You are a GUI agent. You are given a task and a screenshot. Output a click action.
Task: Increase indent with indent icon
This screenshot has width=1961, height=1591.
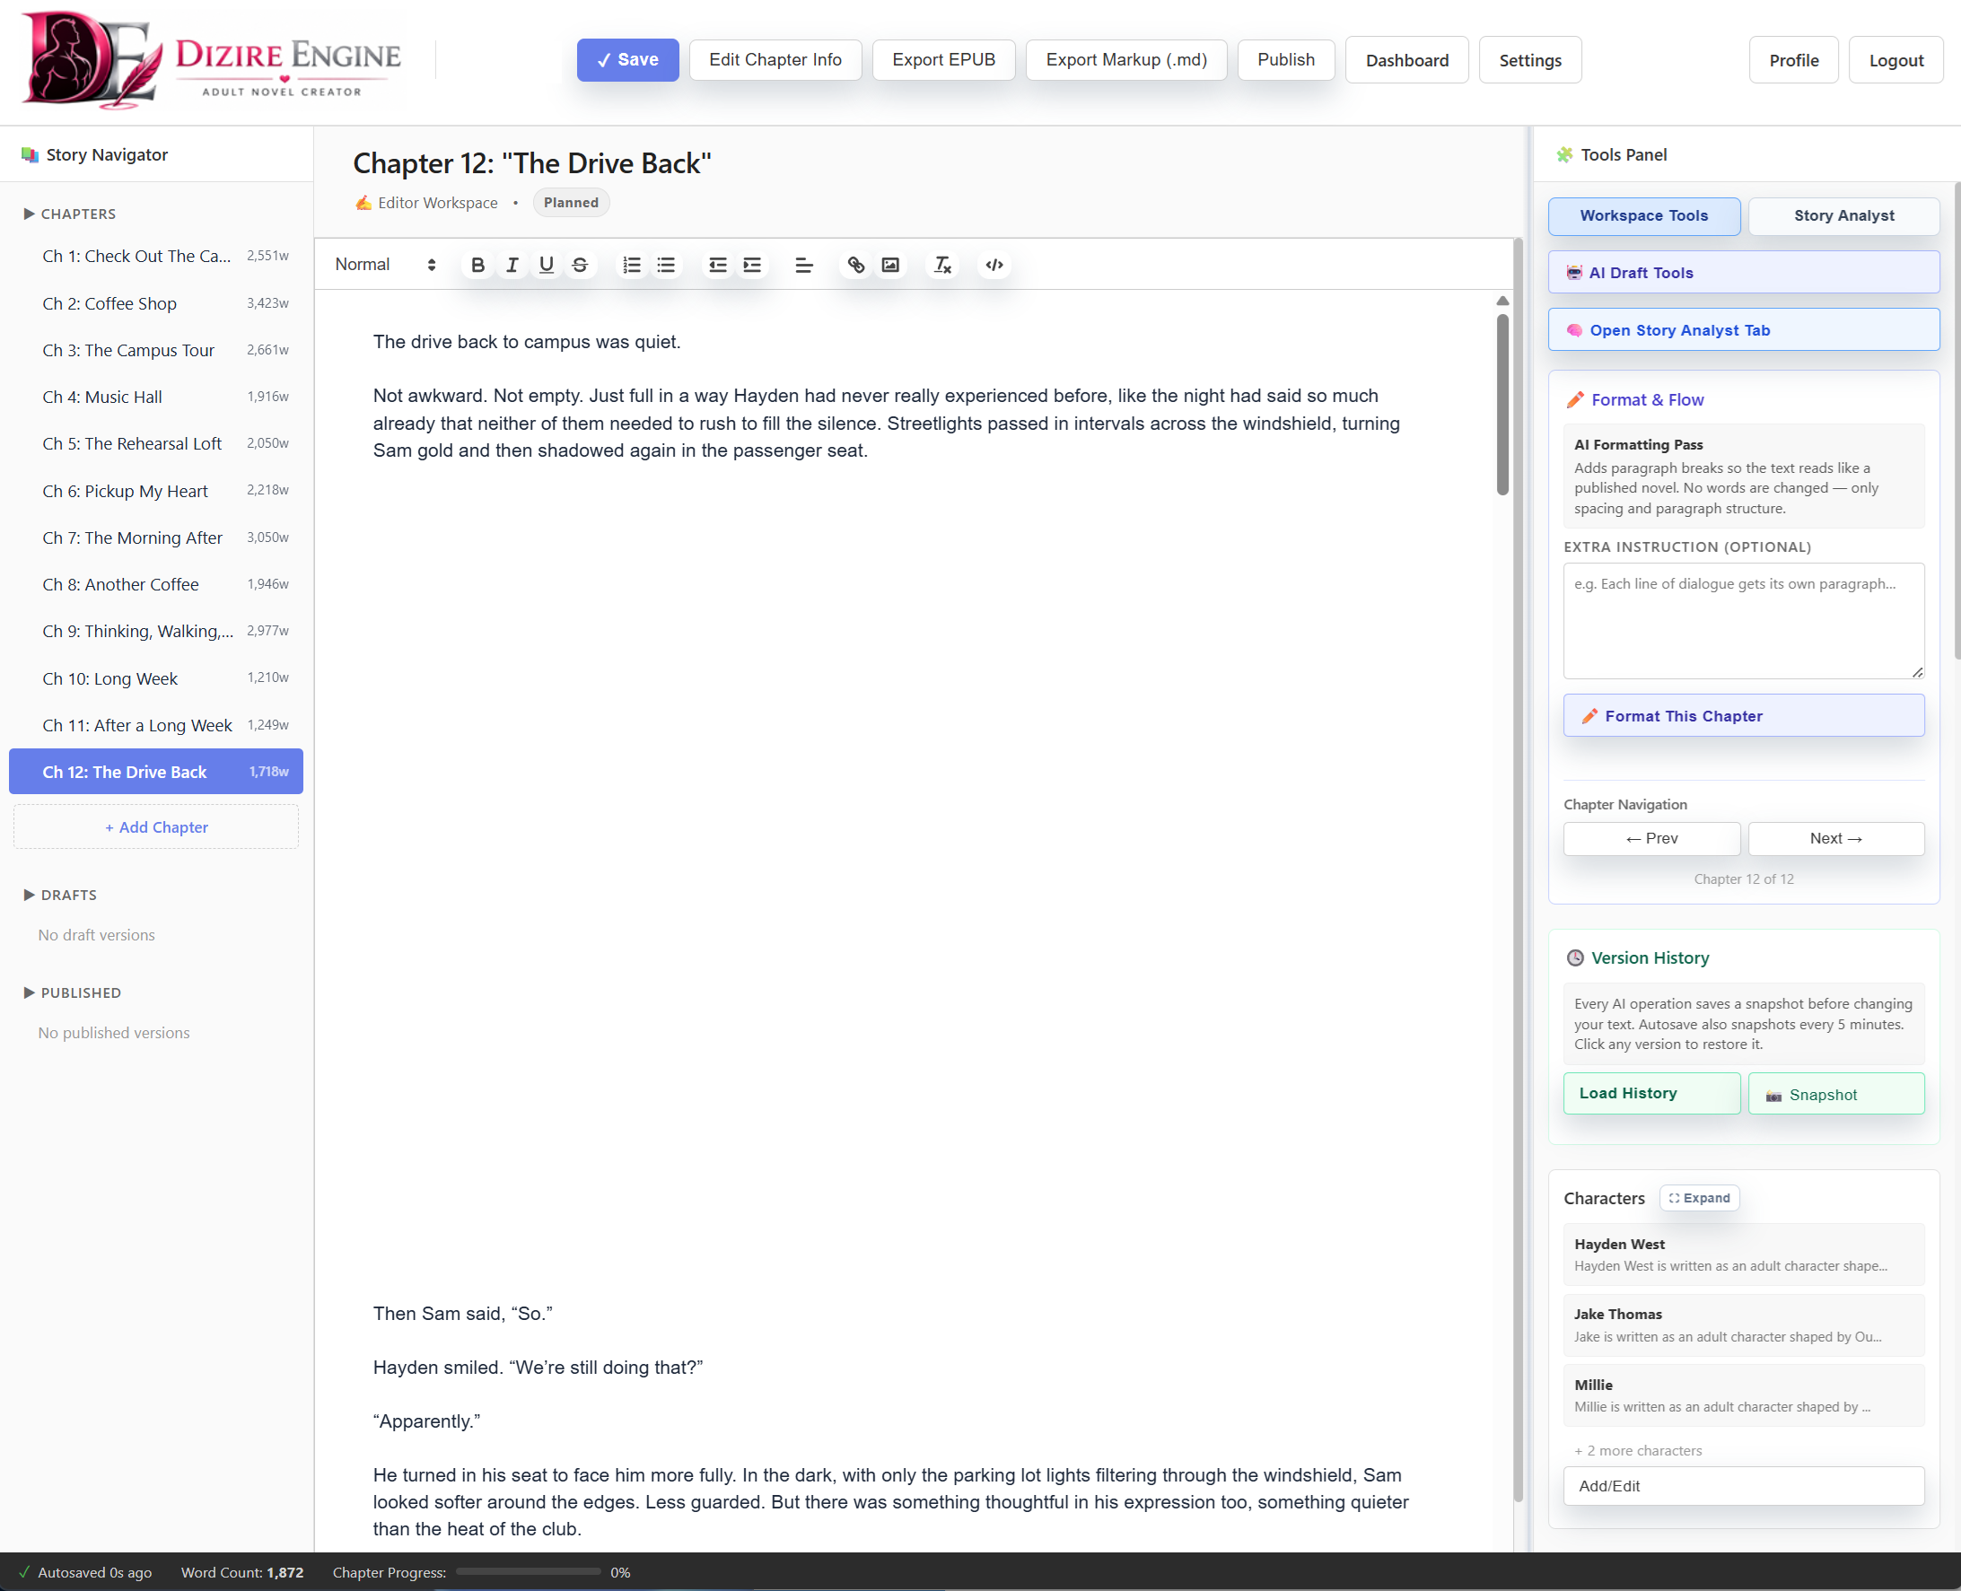752,265
